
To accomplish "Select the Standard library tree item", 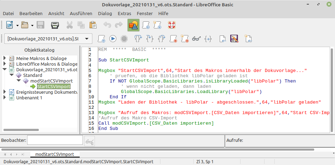I will click(x=33, y=75).
